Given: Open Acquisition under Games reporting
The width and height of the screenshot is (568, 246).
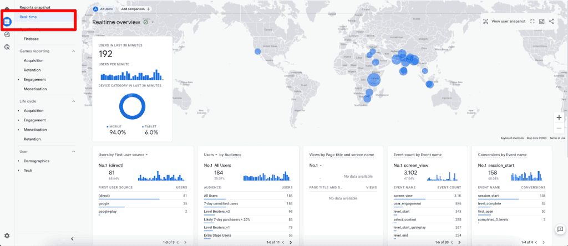Looking at the screenshot, I should click(x=34, y=60).
